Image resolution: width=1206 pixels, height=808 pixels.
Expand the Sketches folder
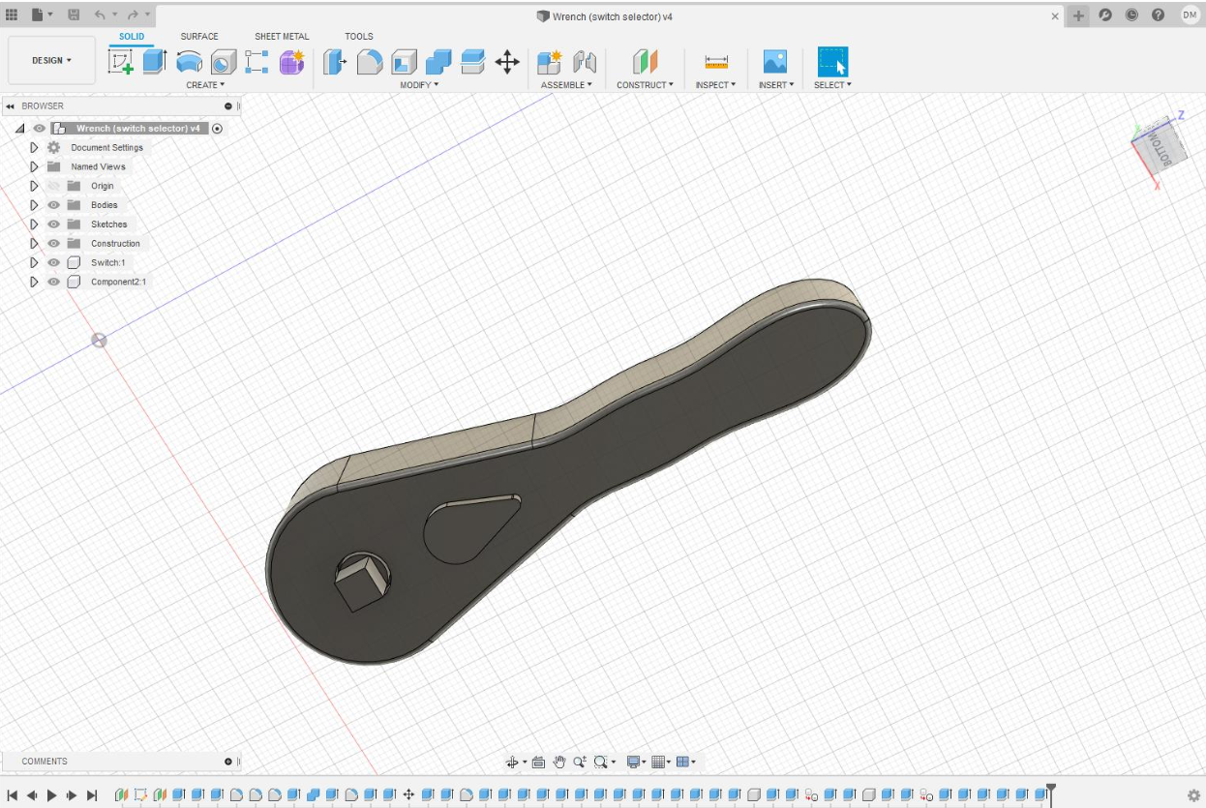(34, 224)
